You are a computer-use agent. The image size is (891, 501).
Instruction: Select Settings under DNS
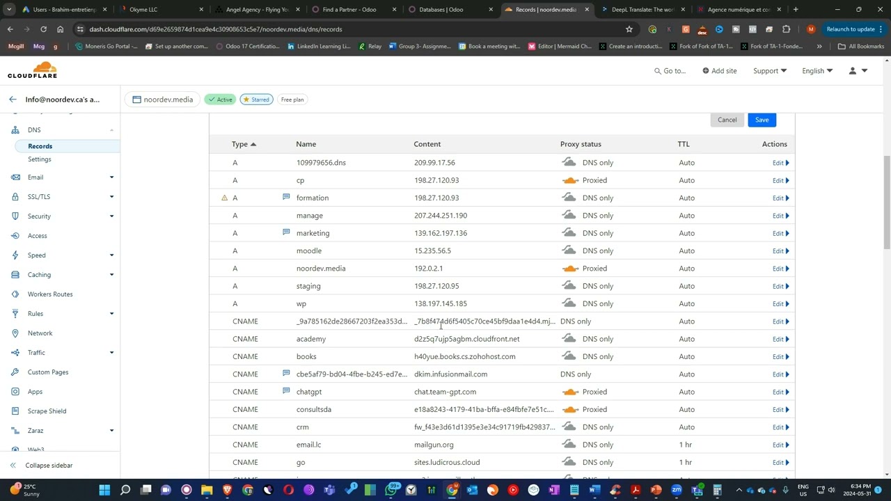click(40, 159)
